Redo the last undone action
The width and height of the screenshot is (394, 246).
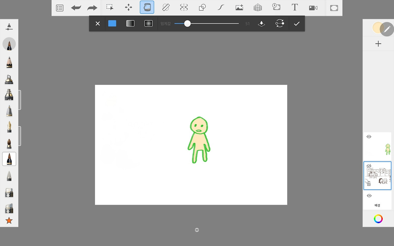coord(92,8)
